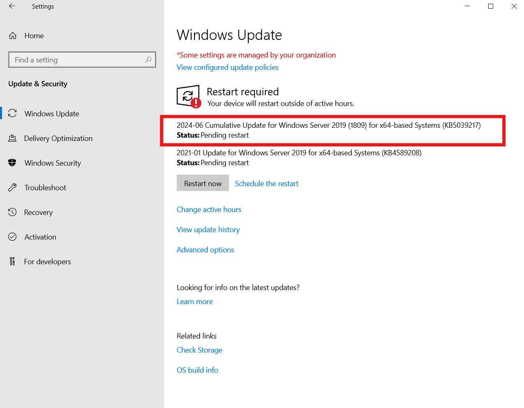Select the Delivery Optimization icon
This screenshot has height=408, width=524.
[12, 138]
